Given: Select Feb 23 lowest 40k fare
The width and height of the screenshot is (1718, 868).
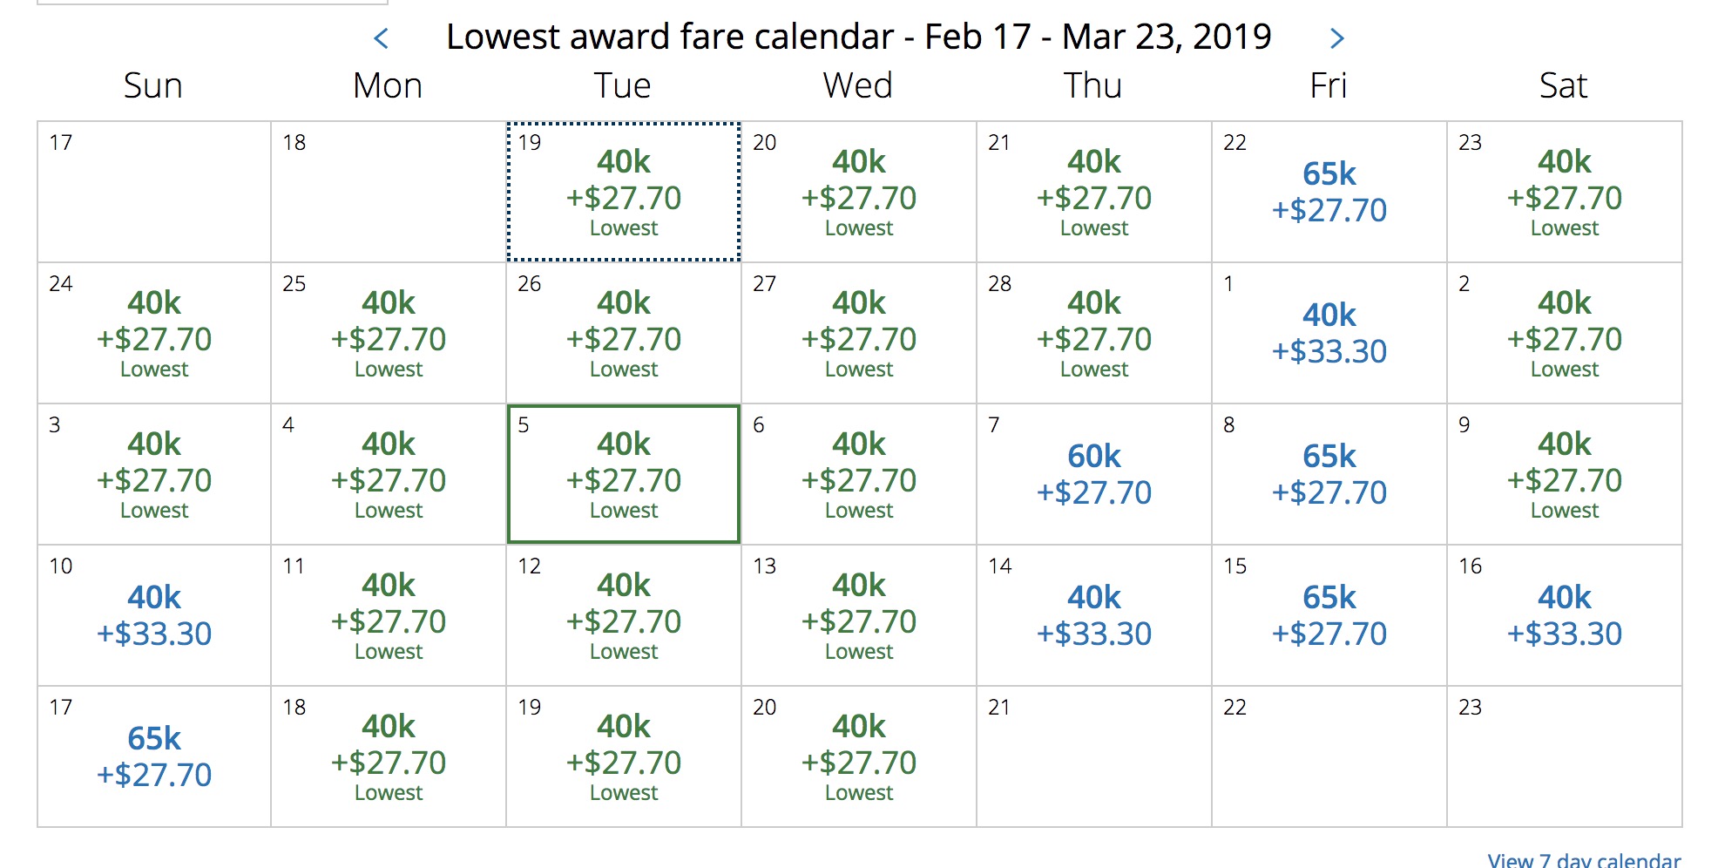Looking at the screenshot, I should (1565, 193).
